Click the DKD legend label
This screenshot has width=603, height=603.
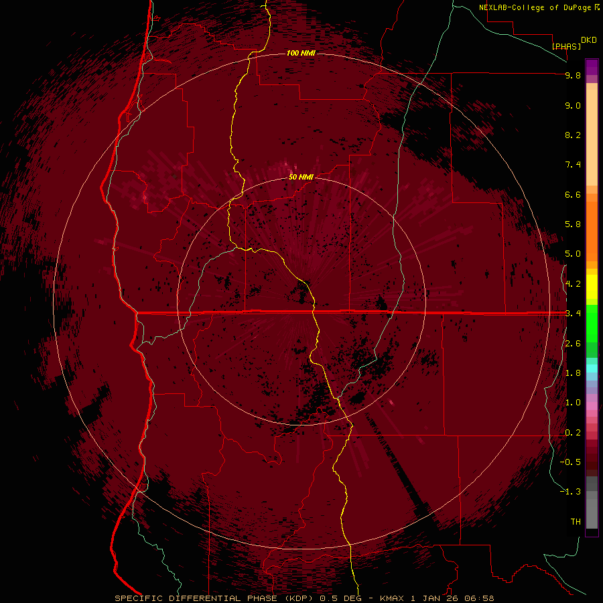pyautogui.click(x=589, y=40)
